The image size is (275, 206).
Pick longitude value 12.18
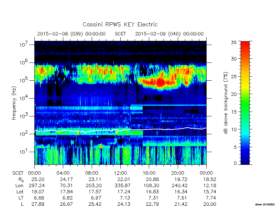[x=210, y=185]
